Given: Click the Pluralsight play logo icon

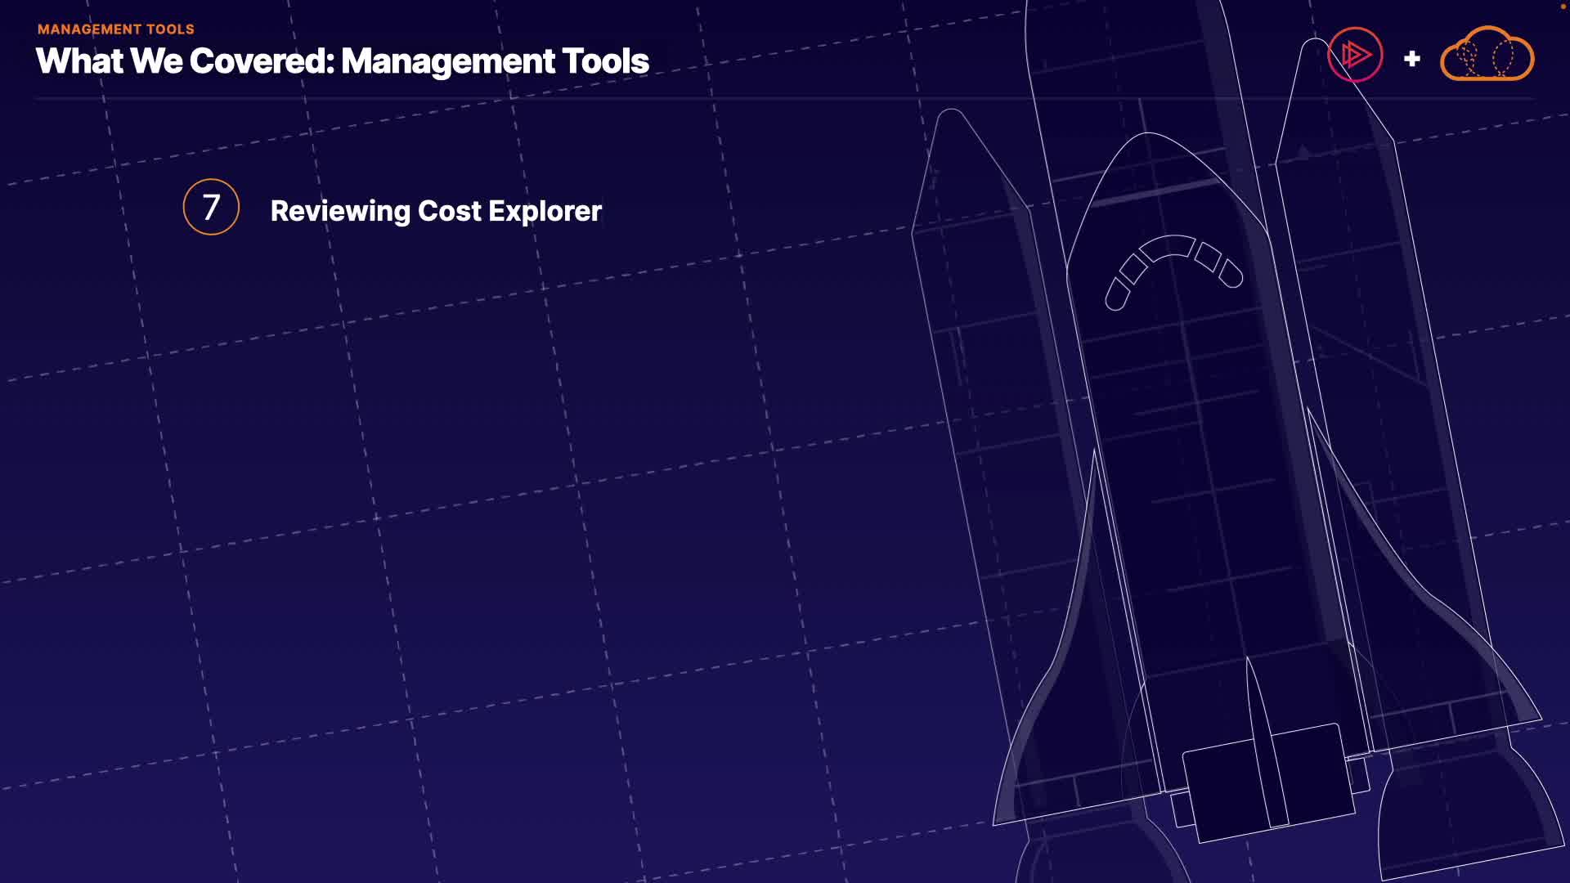Looking at the screenshot, I should tap(1355, 56).
